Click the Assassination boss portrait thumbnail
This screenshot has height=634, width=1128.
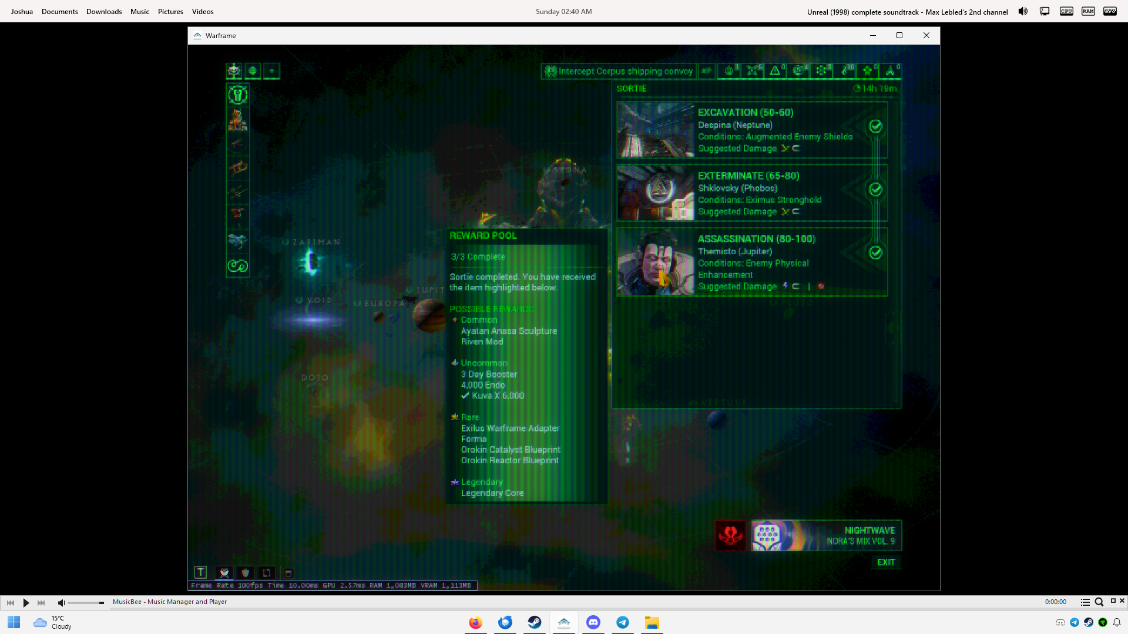point(656,262)
